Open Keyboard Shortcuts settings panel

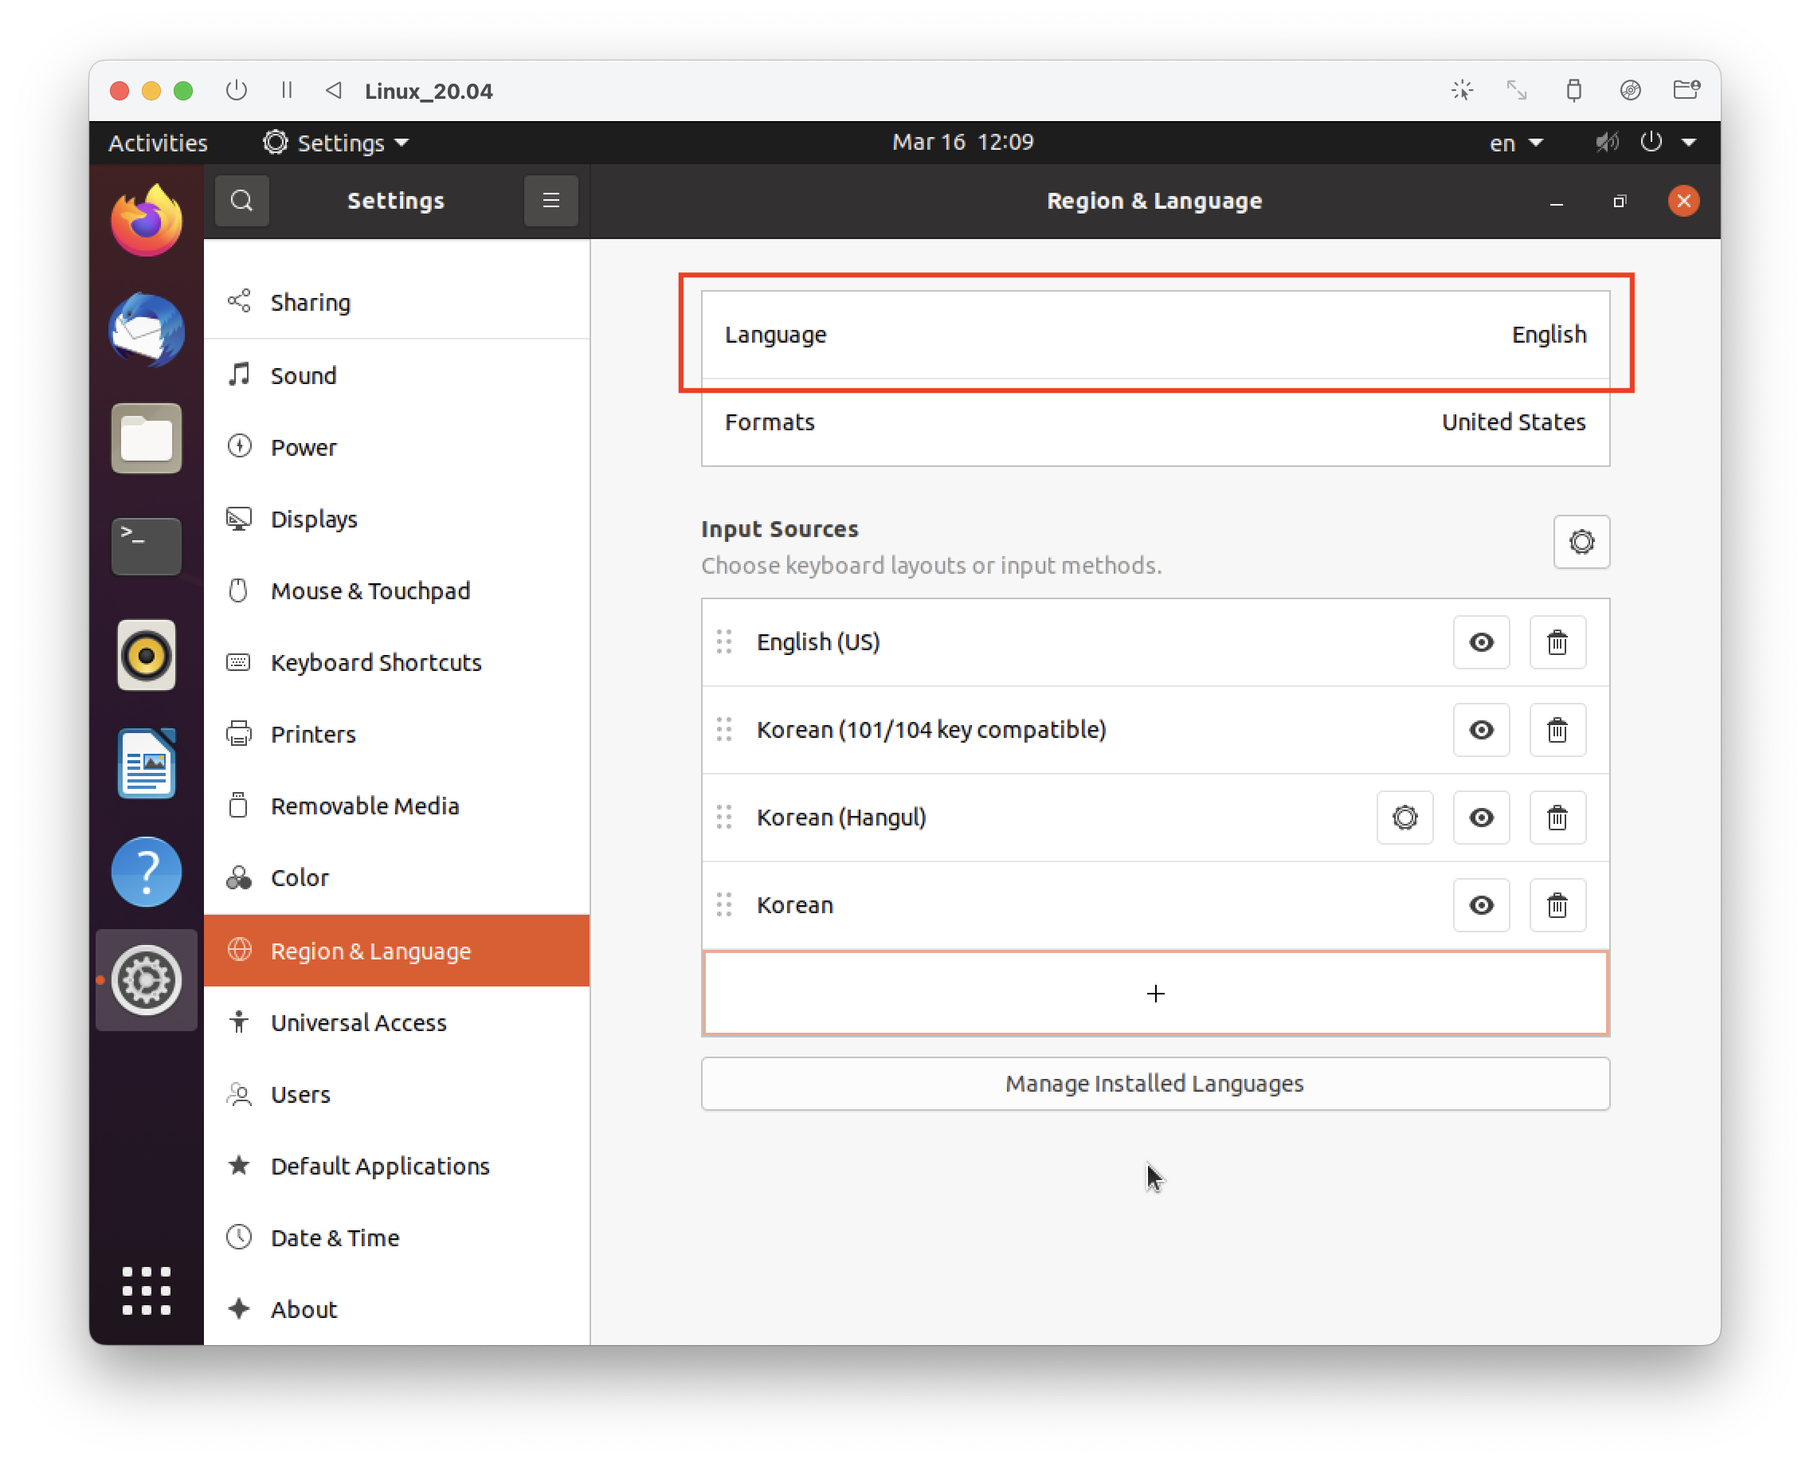tap(376, 662)
